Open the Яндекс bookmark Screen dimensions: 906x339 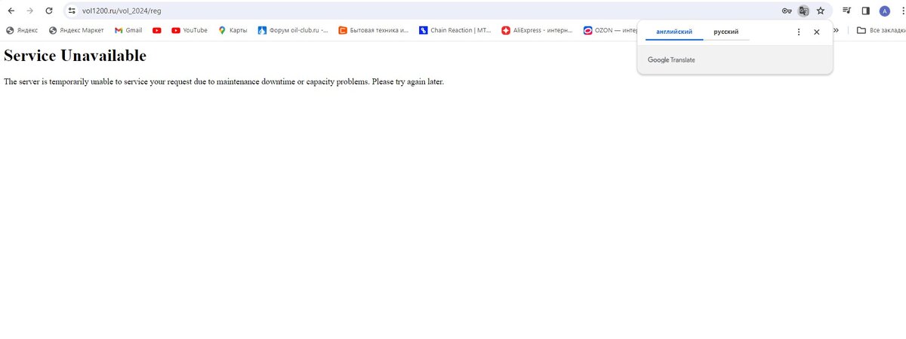pos(22,30)
